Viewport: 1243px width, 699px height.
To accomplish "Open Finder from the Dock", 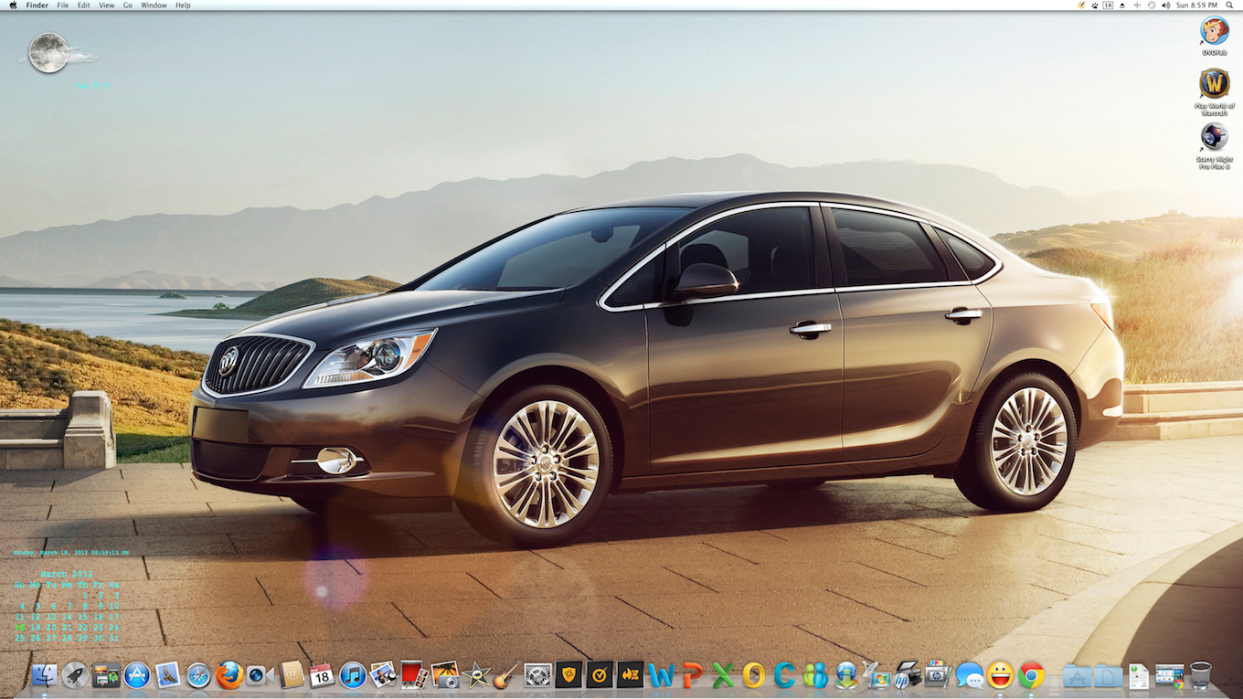I will pos(44,675).
